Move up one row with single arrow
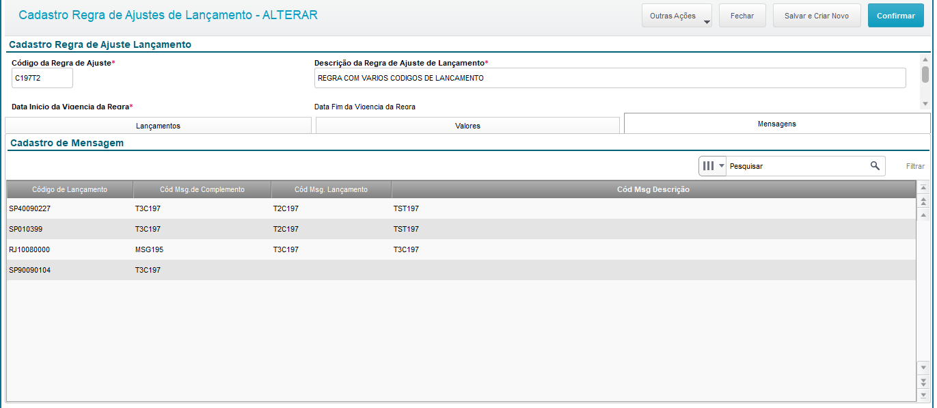Viewport: 937px width, 408px height. pos(923,215)
